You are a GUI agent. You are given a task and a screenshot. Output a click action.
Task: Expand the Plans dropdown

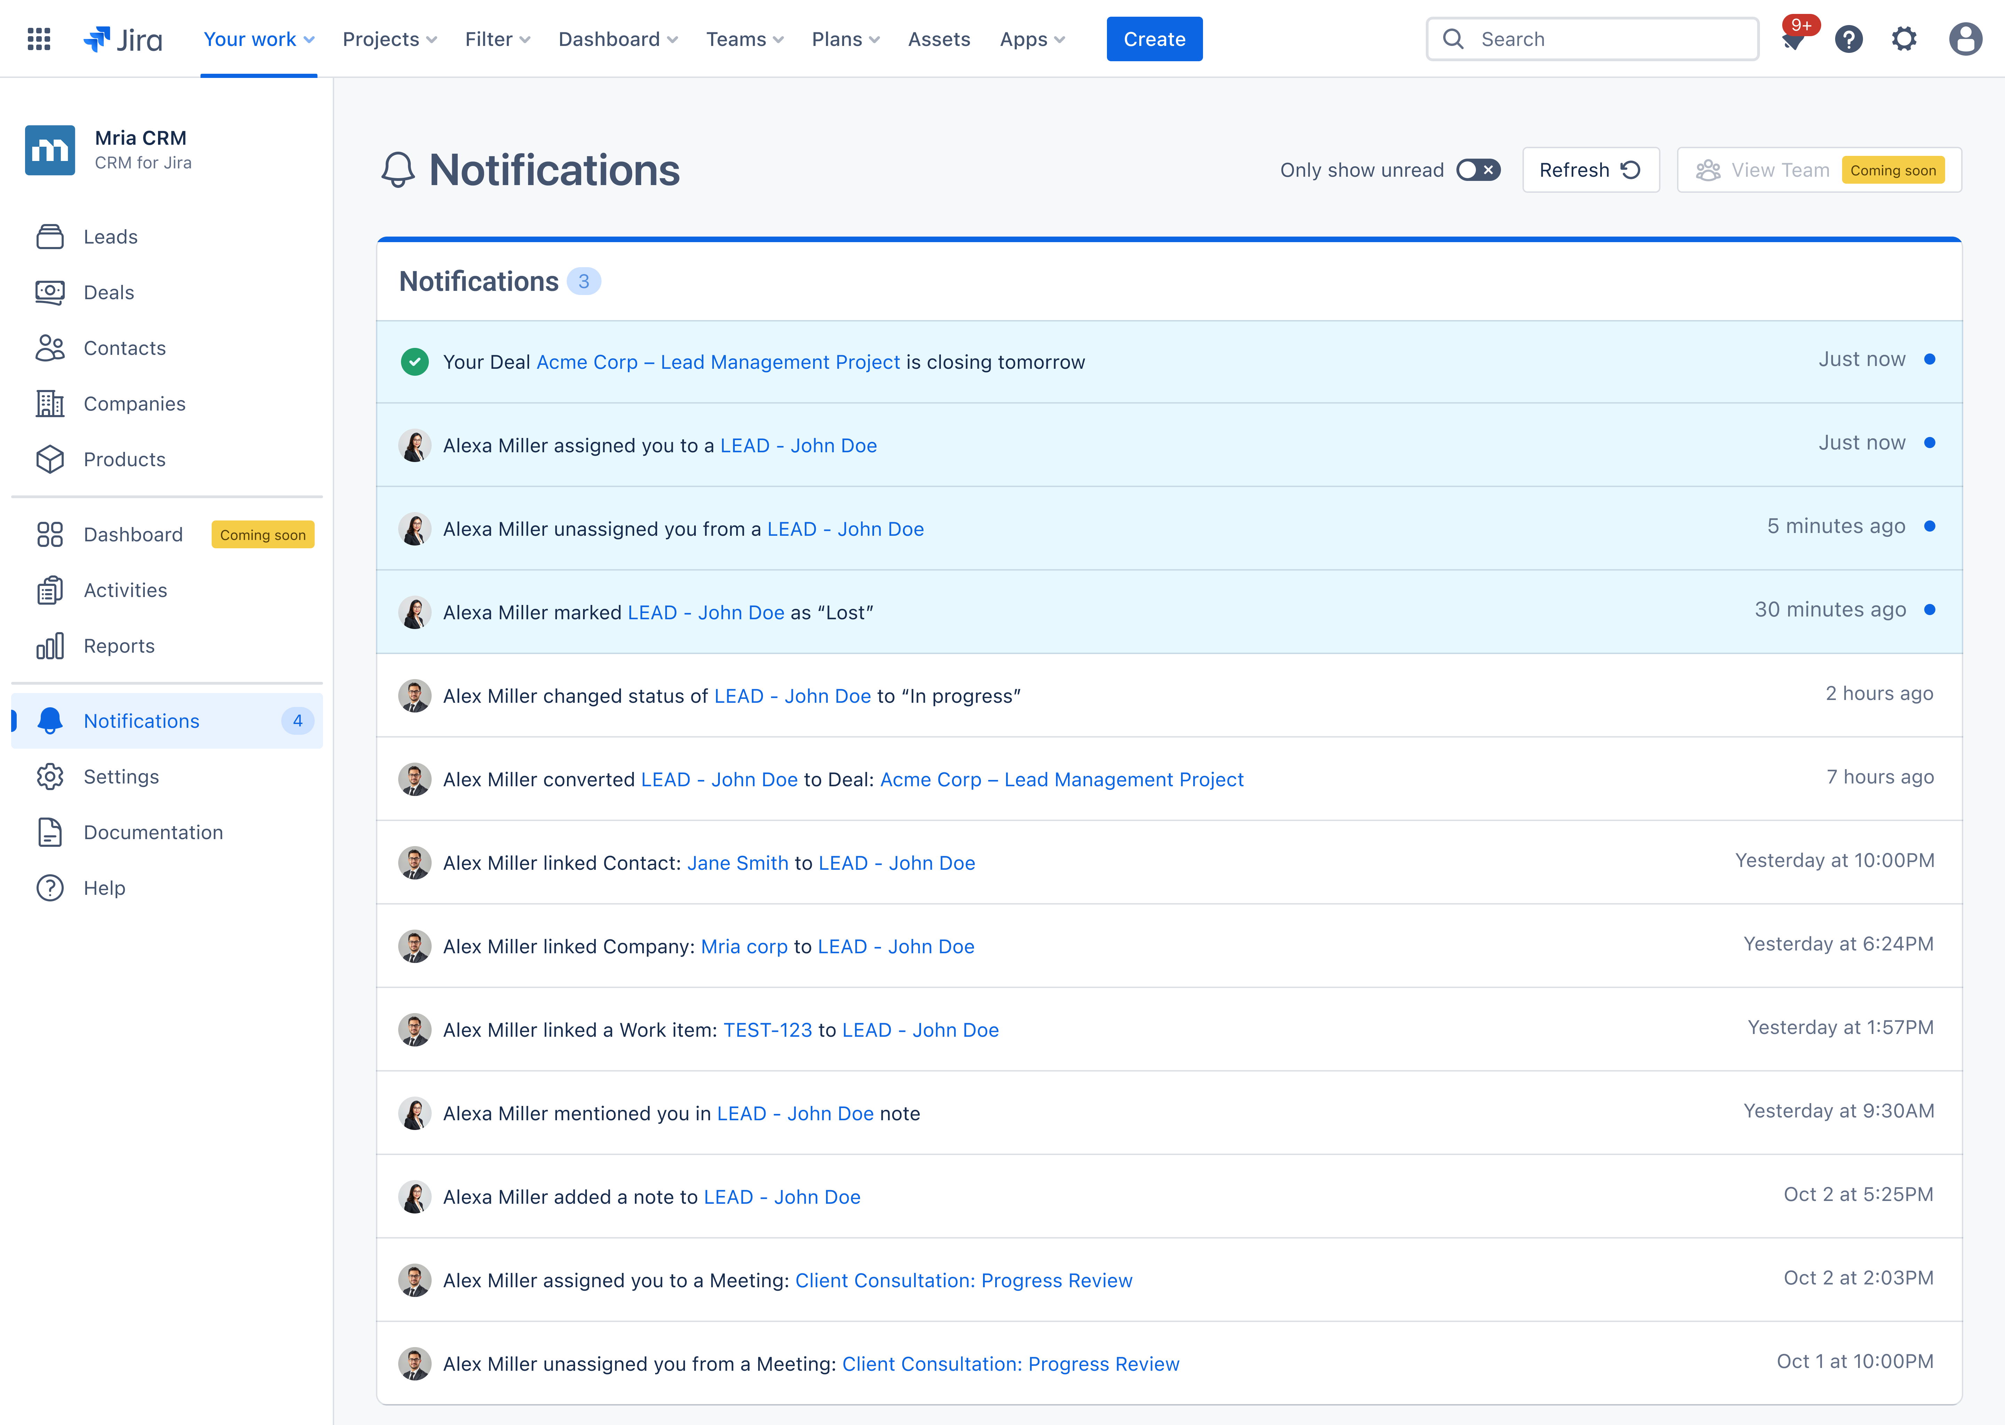click(846, 39)
